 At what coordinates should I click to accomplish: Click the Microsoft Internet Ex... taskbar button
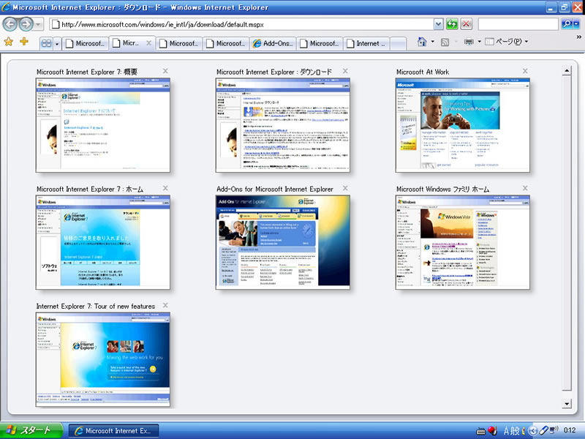(x=114, y=431)
